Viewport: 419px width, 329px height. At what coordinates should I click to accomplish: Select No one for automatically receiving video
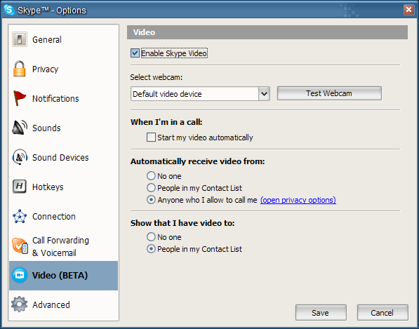pos(151,175)
